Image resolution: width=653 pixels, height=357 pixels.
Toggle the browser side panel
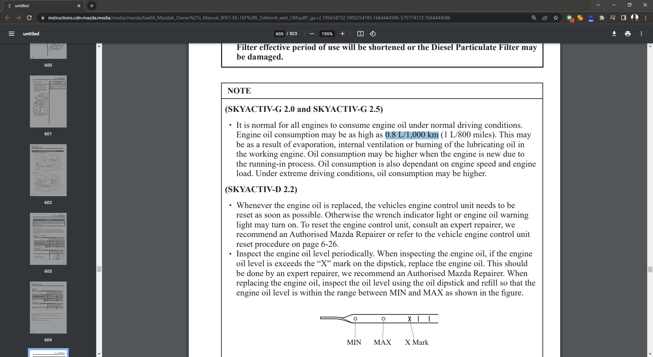624,18
